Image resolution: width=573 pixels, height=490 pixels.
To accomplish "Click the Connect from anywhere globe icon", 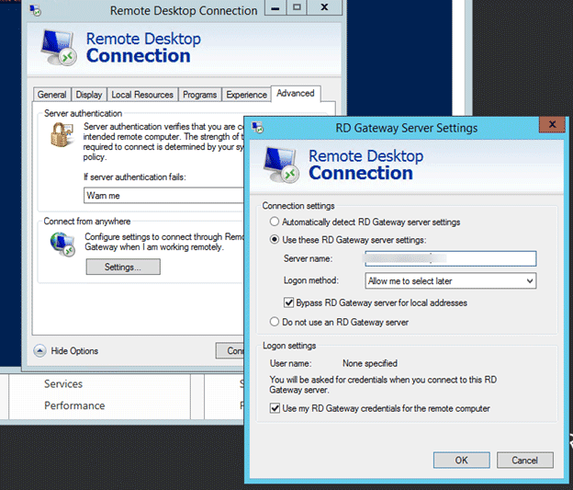I will pyautogui.click(x=62, y=244).
